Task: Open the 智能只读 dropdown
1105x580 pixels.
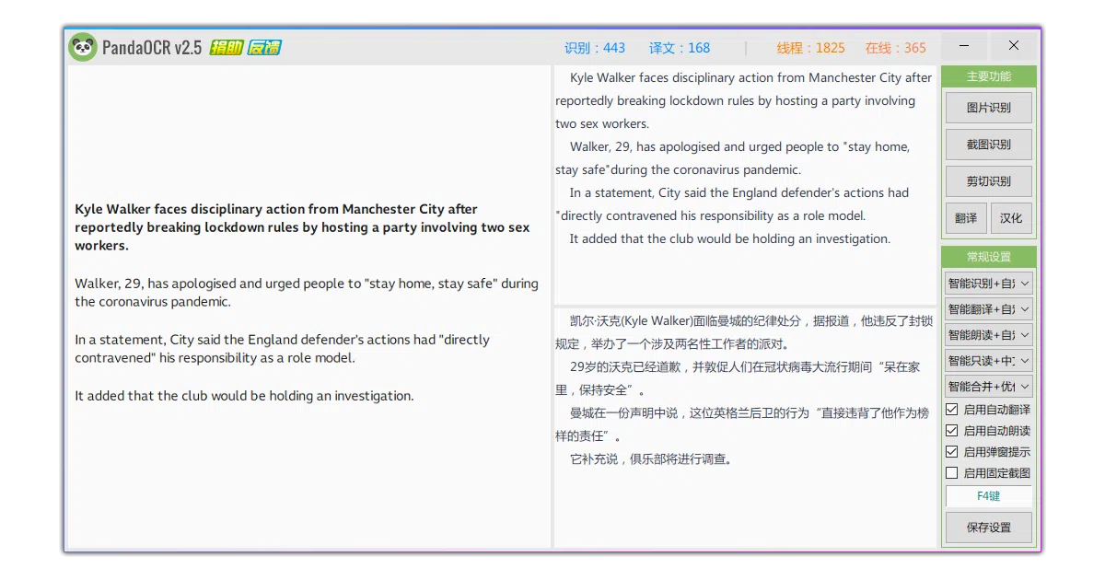Action: 989,361
